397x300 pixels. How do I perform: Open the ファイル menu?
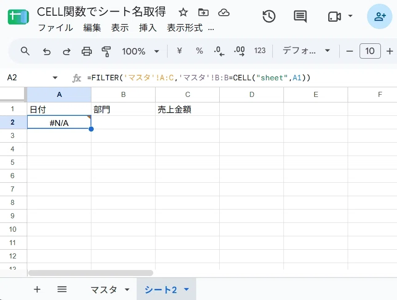point(55,28)
